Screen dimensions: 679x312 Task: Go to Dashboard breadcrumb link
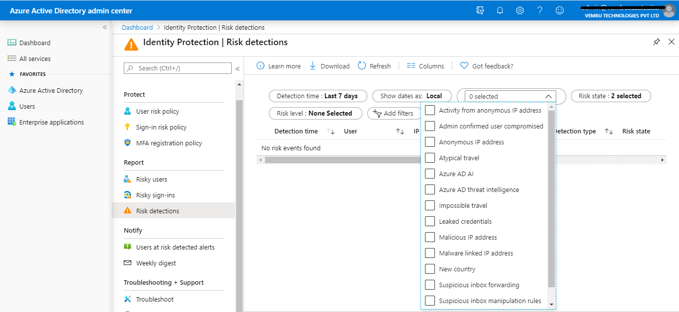tap(137, 27)
